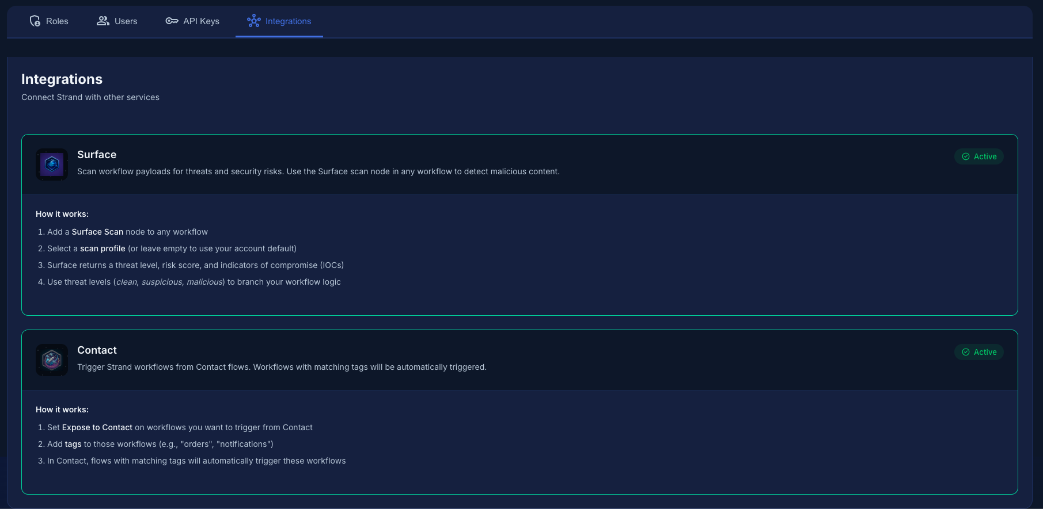Click the Contact card title
1043x509 pixels.
[97, 350]
